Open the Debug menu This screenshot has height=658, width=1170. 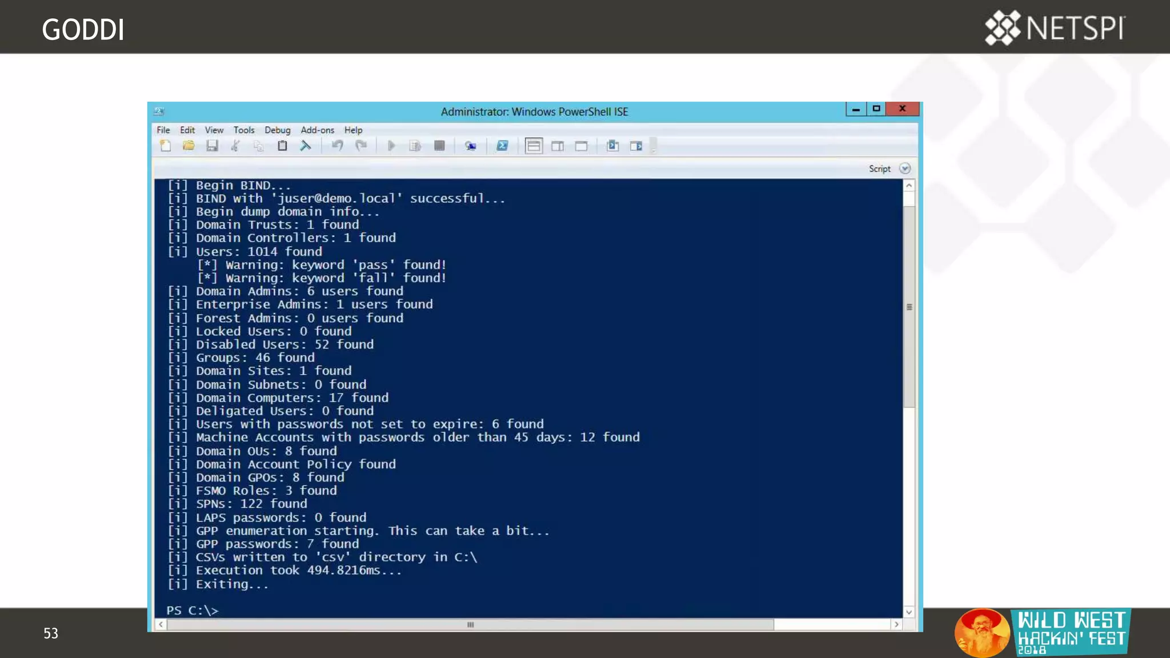click(x=277, y=130)
